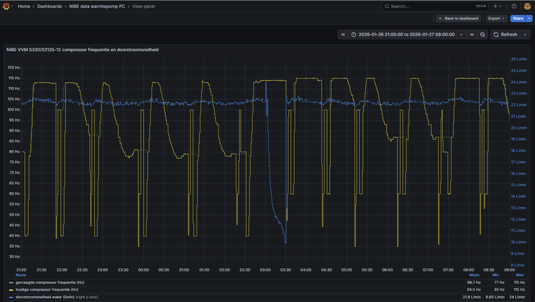This screenshot has height=302, width=535.
Task: Shift time range forwards
Action: pos(472,35)
